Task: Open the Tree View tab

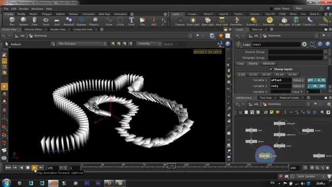Action: pyautogui.click(x=266, y=98)
